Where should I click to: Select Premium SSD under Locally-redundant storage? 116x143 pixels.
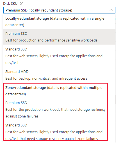[x=59, y=37]
